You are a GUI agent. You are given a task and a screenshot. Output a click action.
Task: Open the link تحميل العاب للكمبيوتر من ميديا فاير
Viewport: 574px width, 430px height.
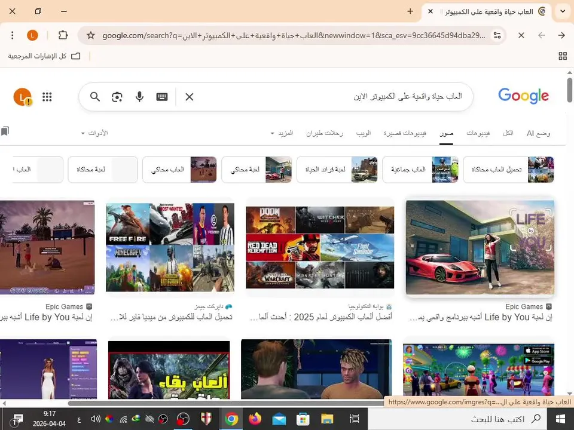(x=172, y=317)
